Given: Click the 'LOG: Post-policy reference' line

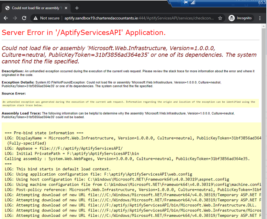Looking at the screenshot, I should [133, 190].
